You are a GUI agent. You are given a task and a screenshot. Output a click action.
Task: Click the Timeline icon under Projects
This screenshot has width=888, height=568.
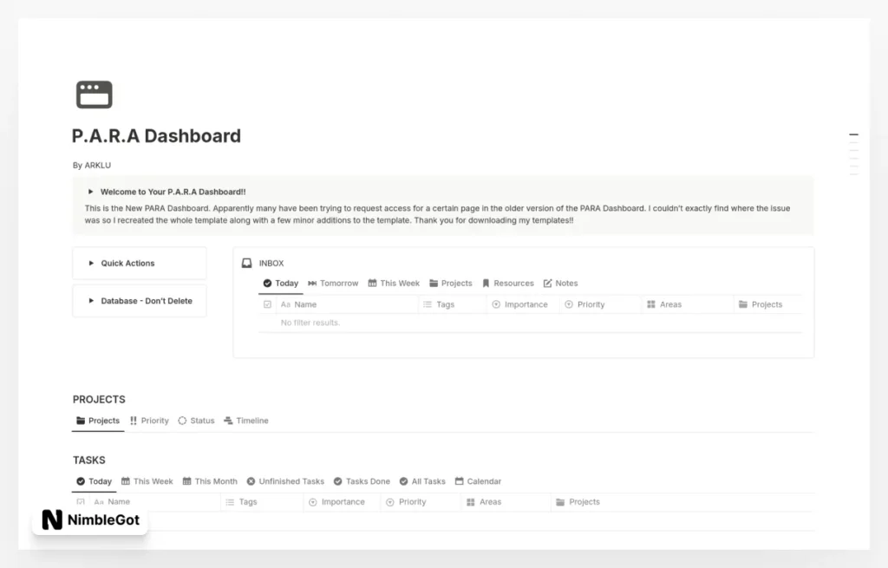tap(227, 421)
